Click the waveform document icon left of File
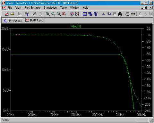 pyautogui.click(x=4, y=8)
